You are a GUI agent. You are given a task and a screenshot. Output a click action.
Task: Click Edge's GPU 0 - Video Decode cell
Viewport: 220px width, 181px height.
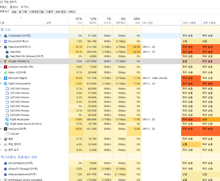161,78
